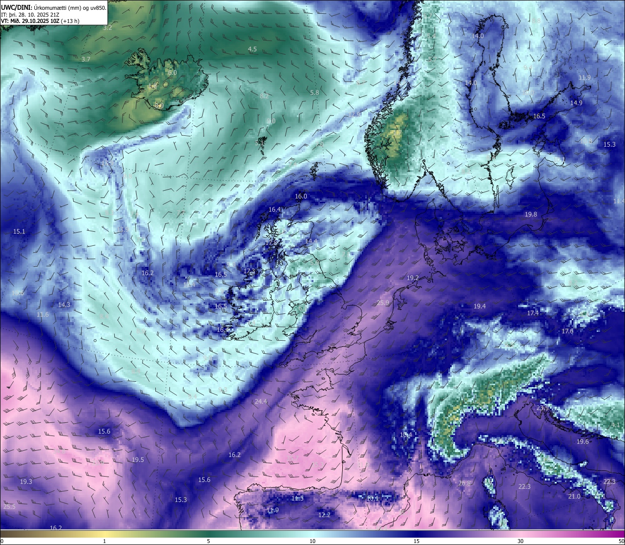This screenshot has height=545, width=625.
Task: Click the 19.3 value label
Action: 26,482
